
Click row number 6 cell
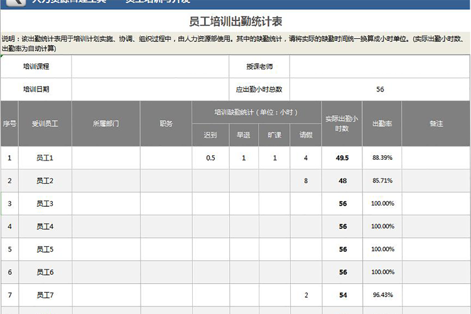9,272
